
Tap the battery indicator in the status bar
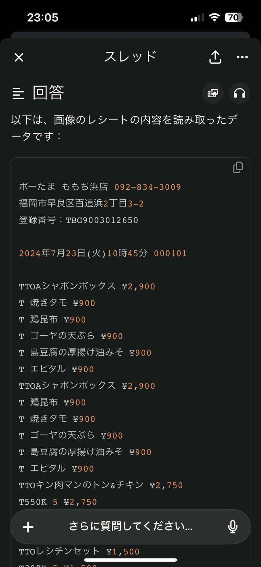point(234,17)
